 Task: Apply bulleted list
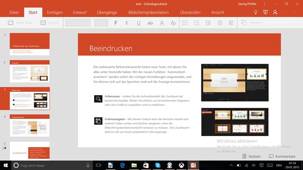tap(185, 23)
